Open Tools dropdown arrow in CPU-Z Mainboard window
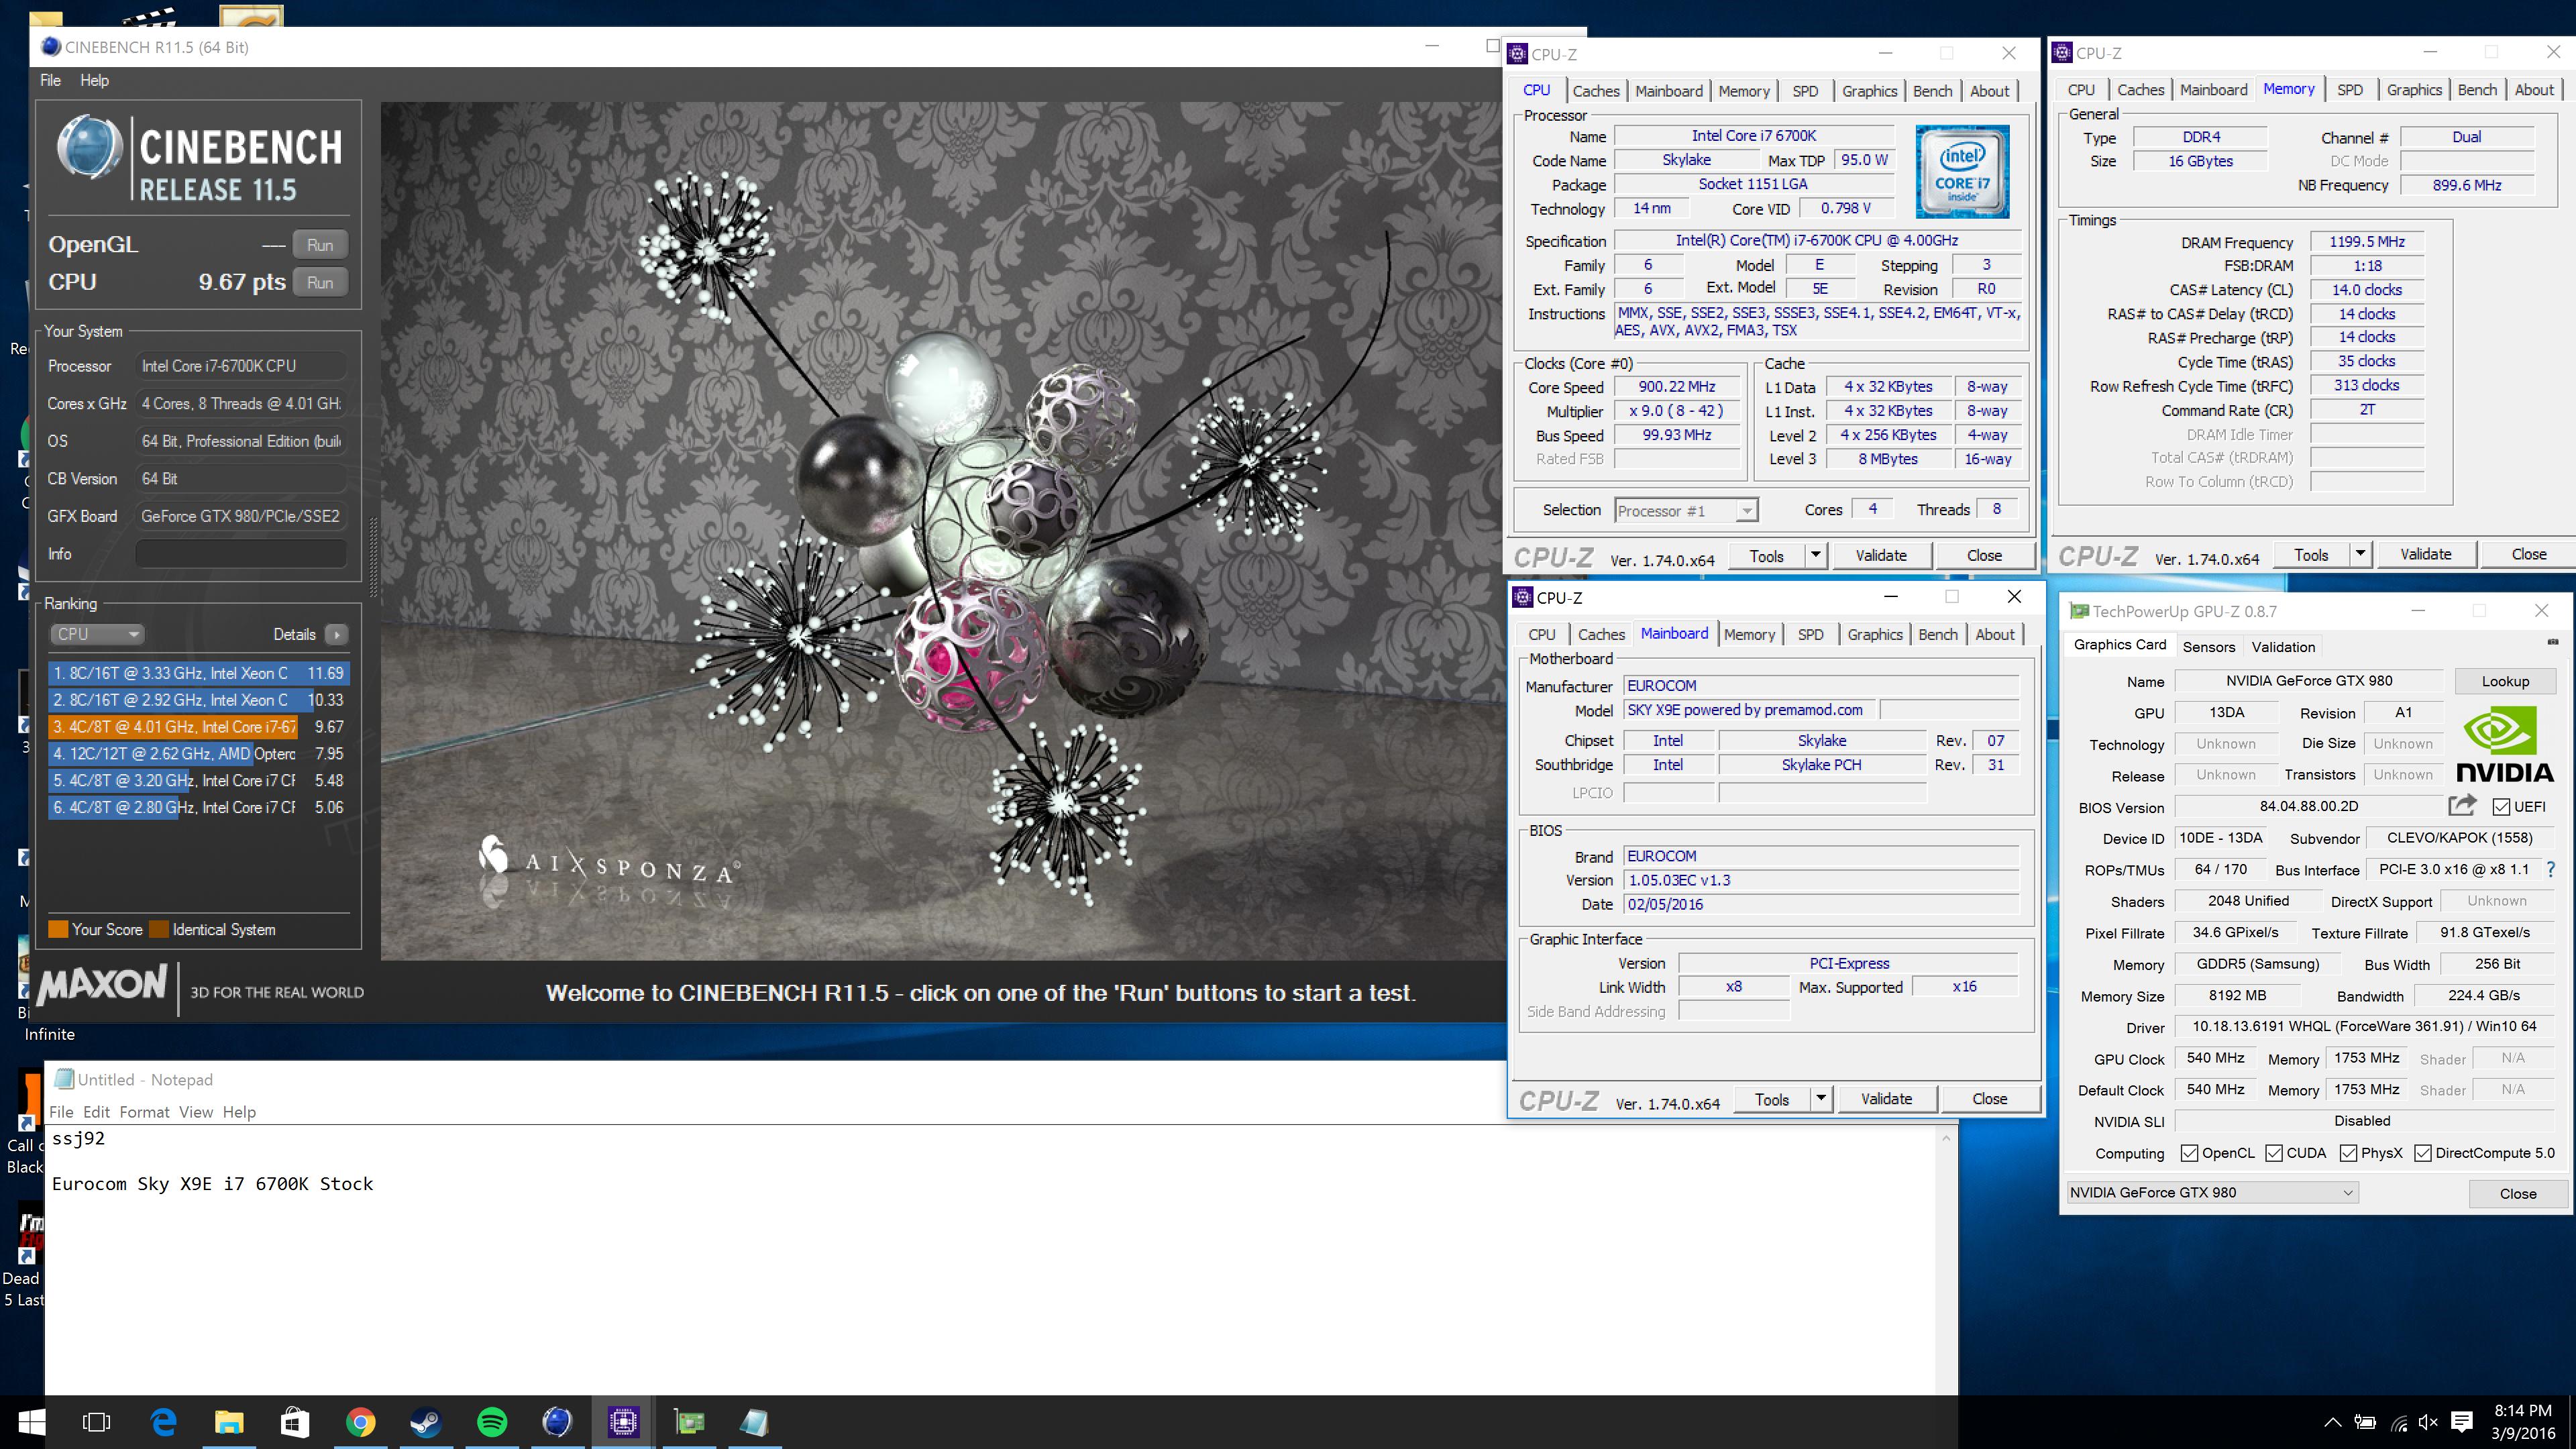This screenshot has width=2576, height=1449. (1821, 1099)
